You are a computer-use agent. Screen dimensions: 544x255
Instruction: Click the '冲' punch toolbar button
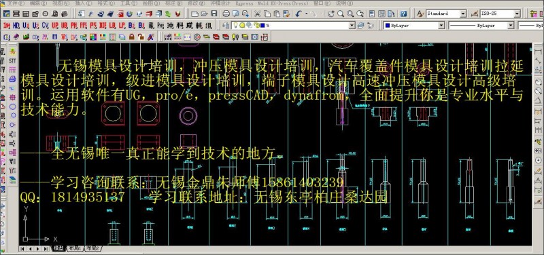(x=170, y=26)
